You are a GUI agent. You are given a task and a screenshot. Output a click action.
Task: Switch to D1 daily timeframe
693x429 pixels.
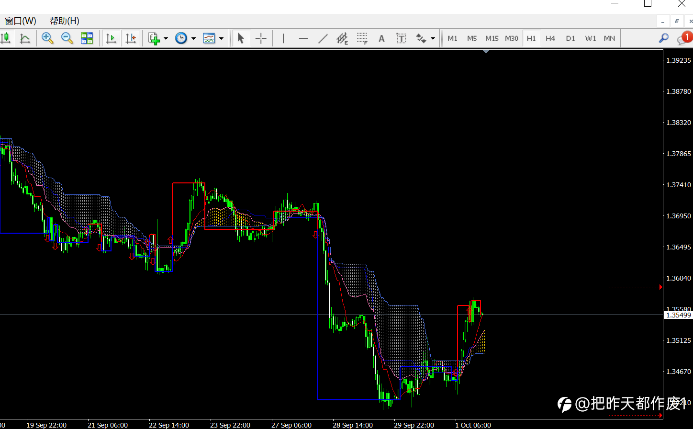point(570,38)
